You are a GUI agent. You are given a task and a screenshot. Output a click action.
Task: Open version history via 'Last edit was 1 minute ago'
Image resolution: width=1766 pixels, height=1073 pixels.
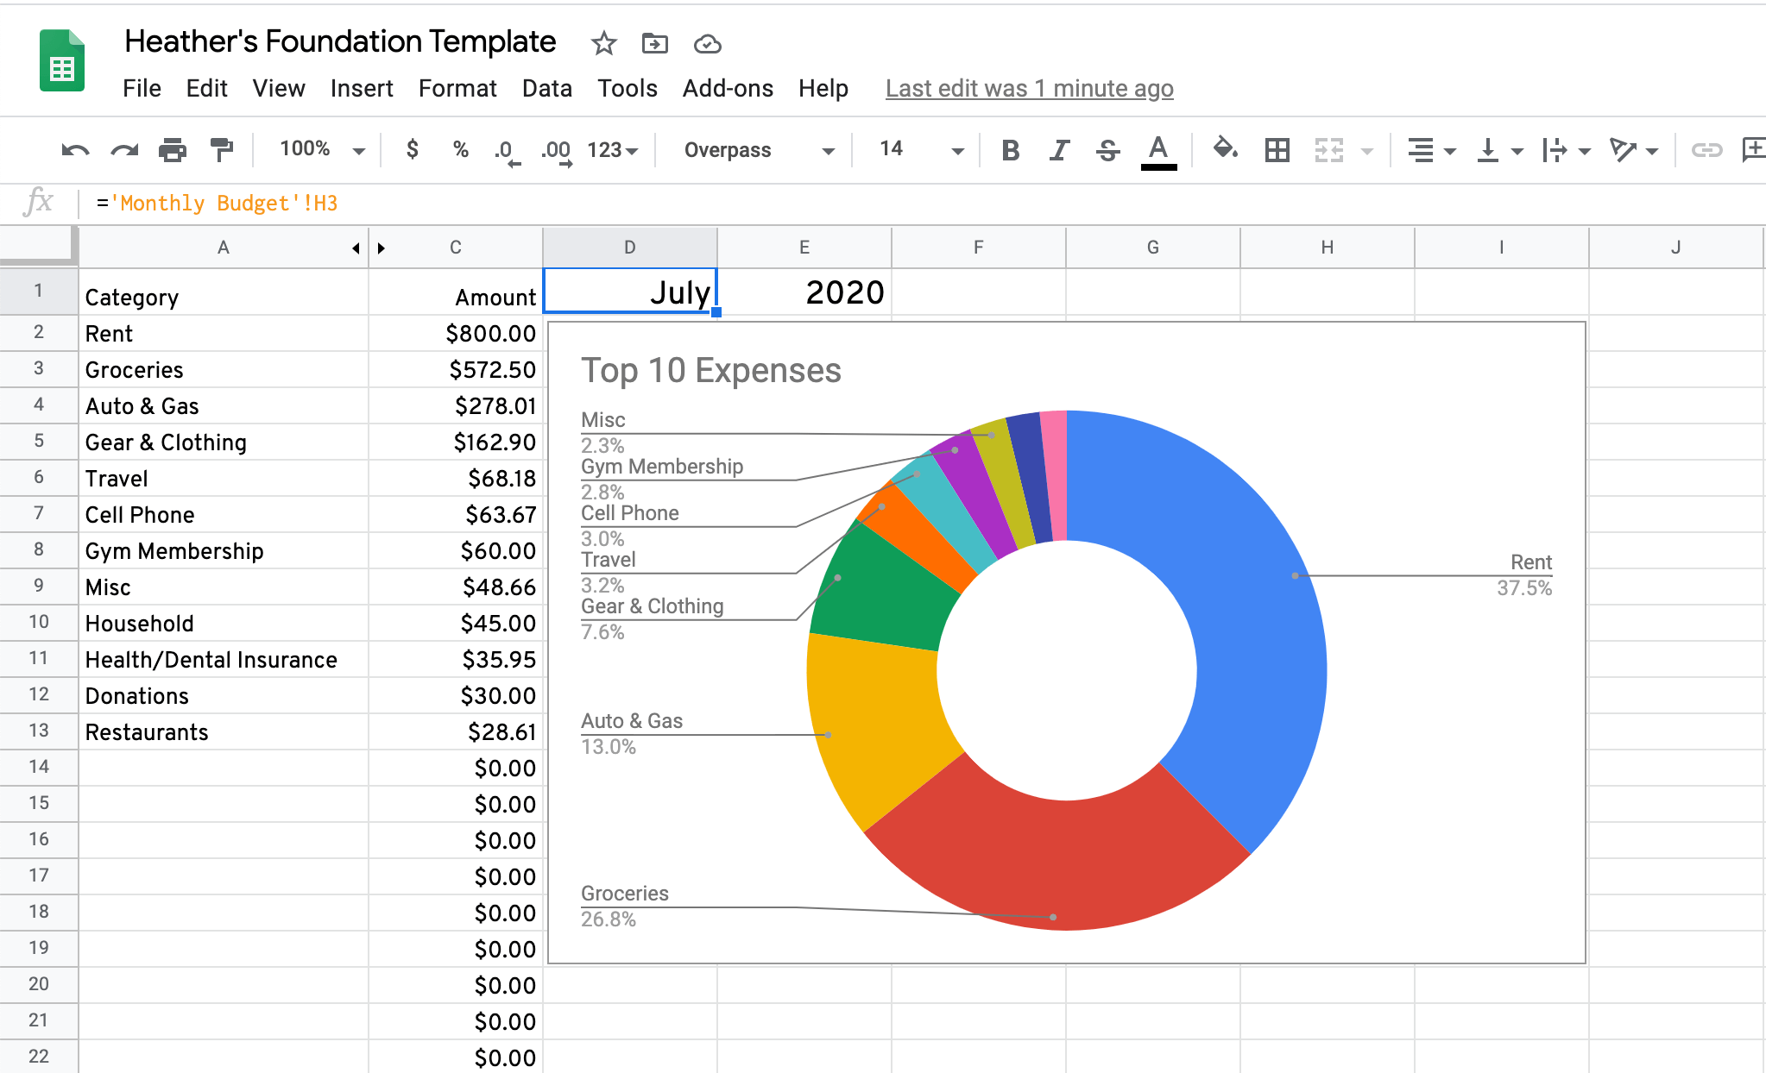pos(1029,88)
